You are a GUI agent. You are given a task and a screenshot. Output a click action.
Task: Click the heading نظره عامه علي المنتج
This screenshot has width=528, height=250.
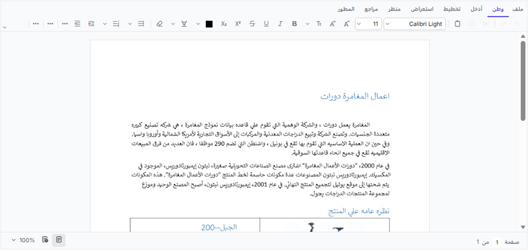359,211
